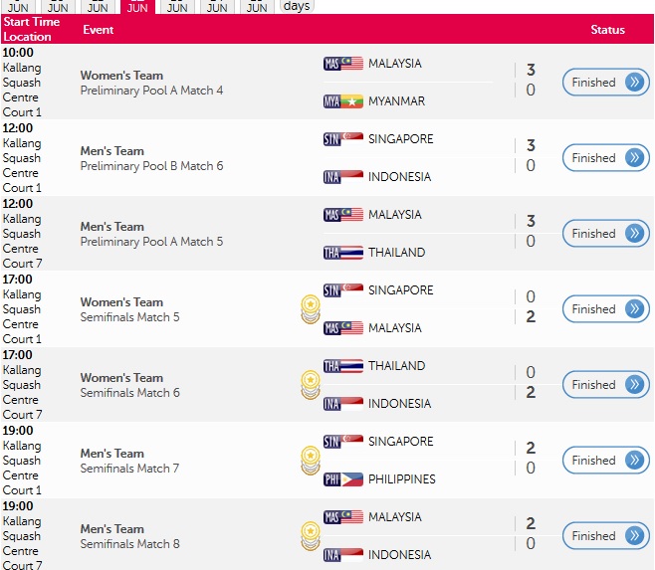Viewport: 655px width, 570px height.
Task: Click the Status column header
Action: [607, 30]
